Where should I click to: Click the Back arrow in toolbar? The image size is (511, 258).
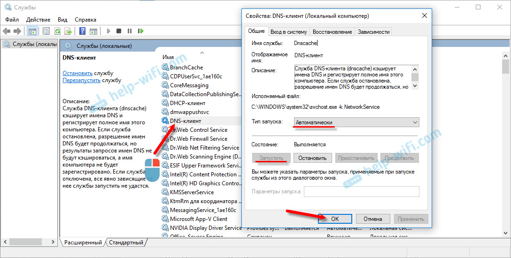point(7,31)
